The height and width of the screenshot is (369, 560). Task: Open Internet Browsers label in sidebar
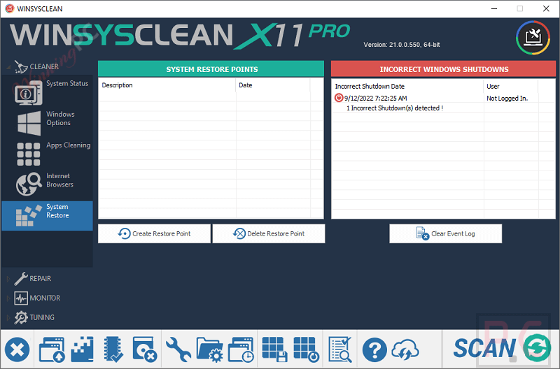(59, 180)
